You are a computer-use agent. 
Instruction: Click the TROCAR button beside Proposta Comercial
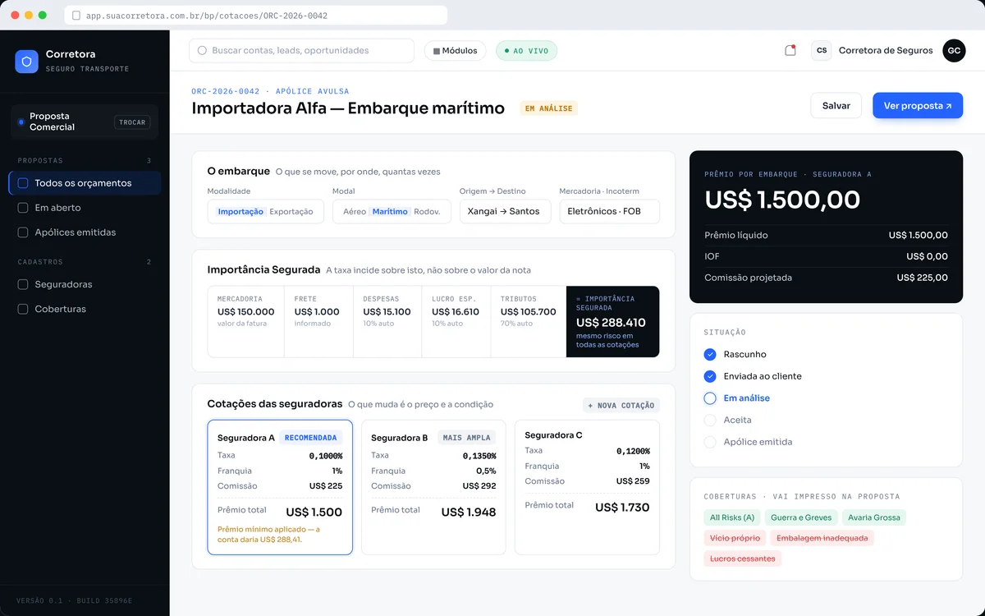pos(132,122)
